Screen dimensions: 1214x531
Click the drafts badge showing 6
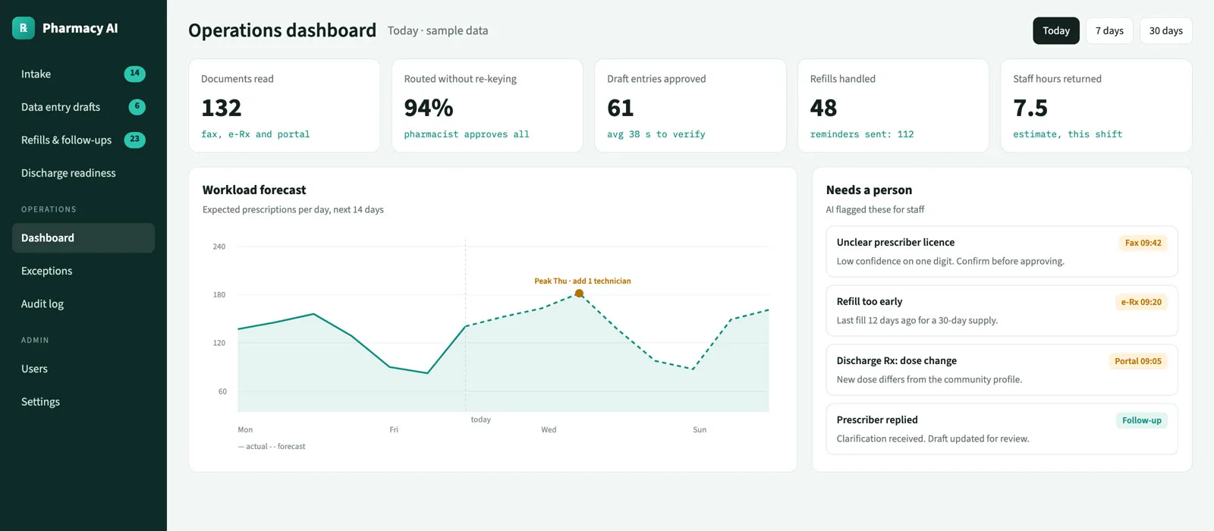click(x=137, y=107)
